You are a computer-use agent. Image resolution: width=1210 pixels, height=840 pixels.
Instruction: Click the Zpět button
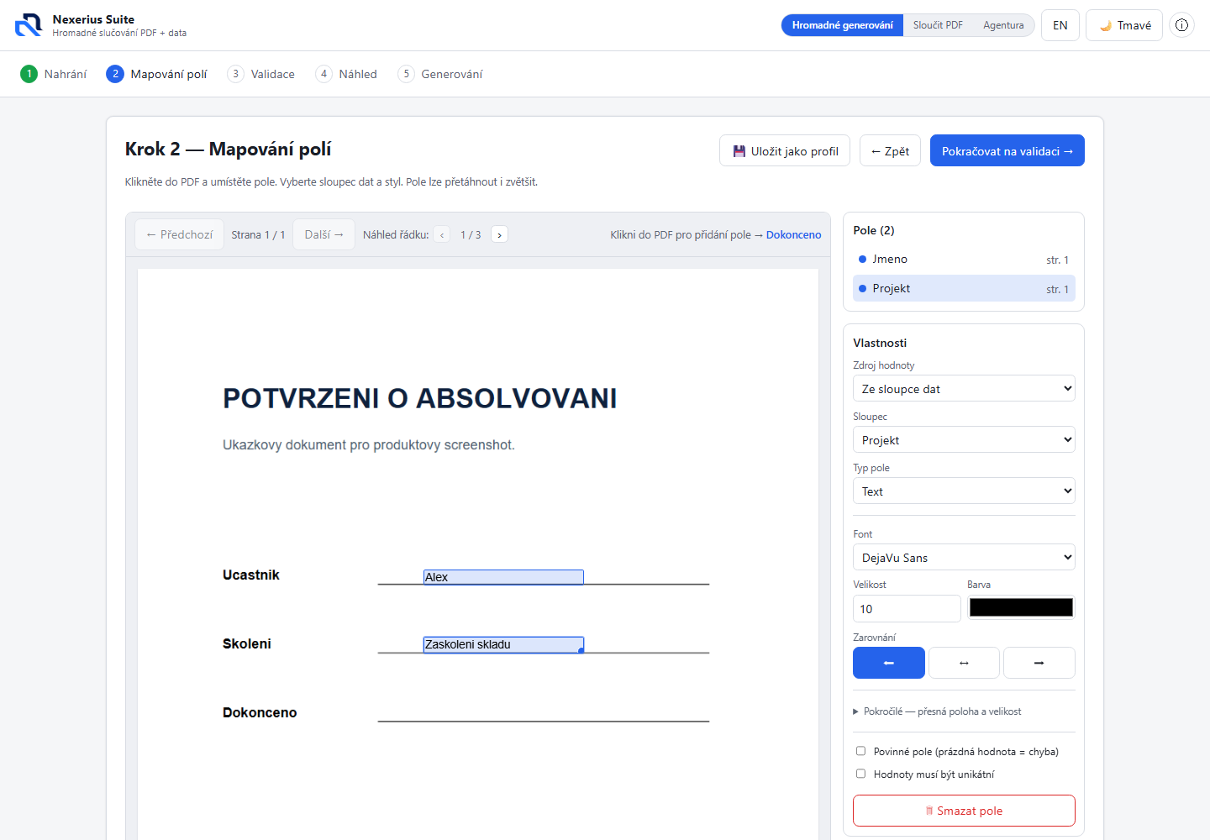(x=890, y=151)
